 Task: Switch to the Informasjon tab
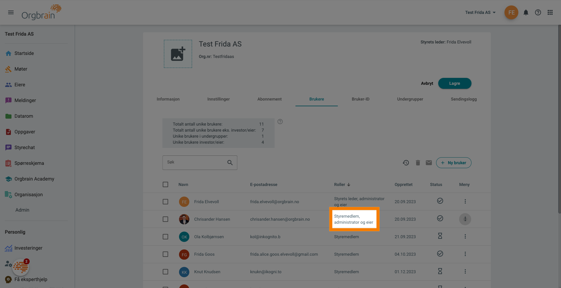[168, 99]
